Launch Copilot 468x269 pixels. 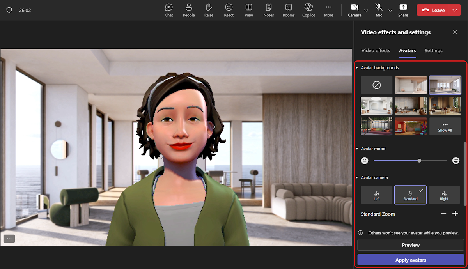(308, 10)
